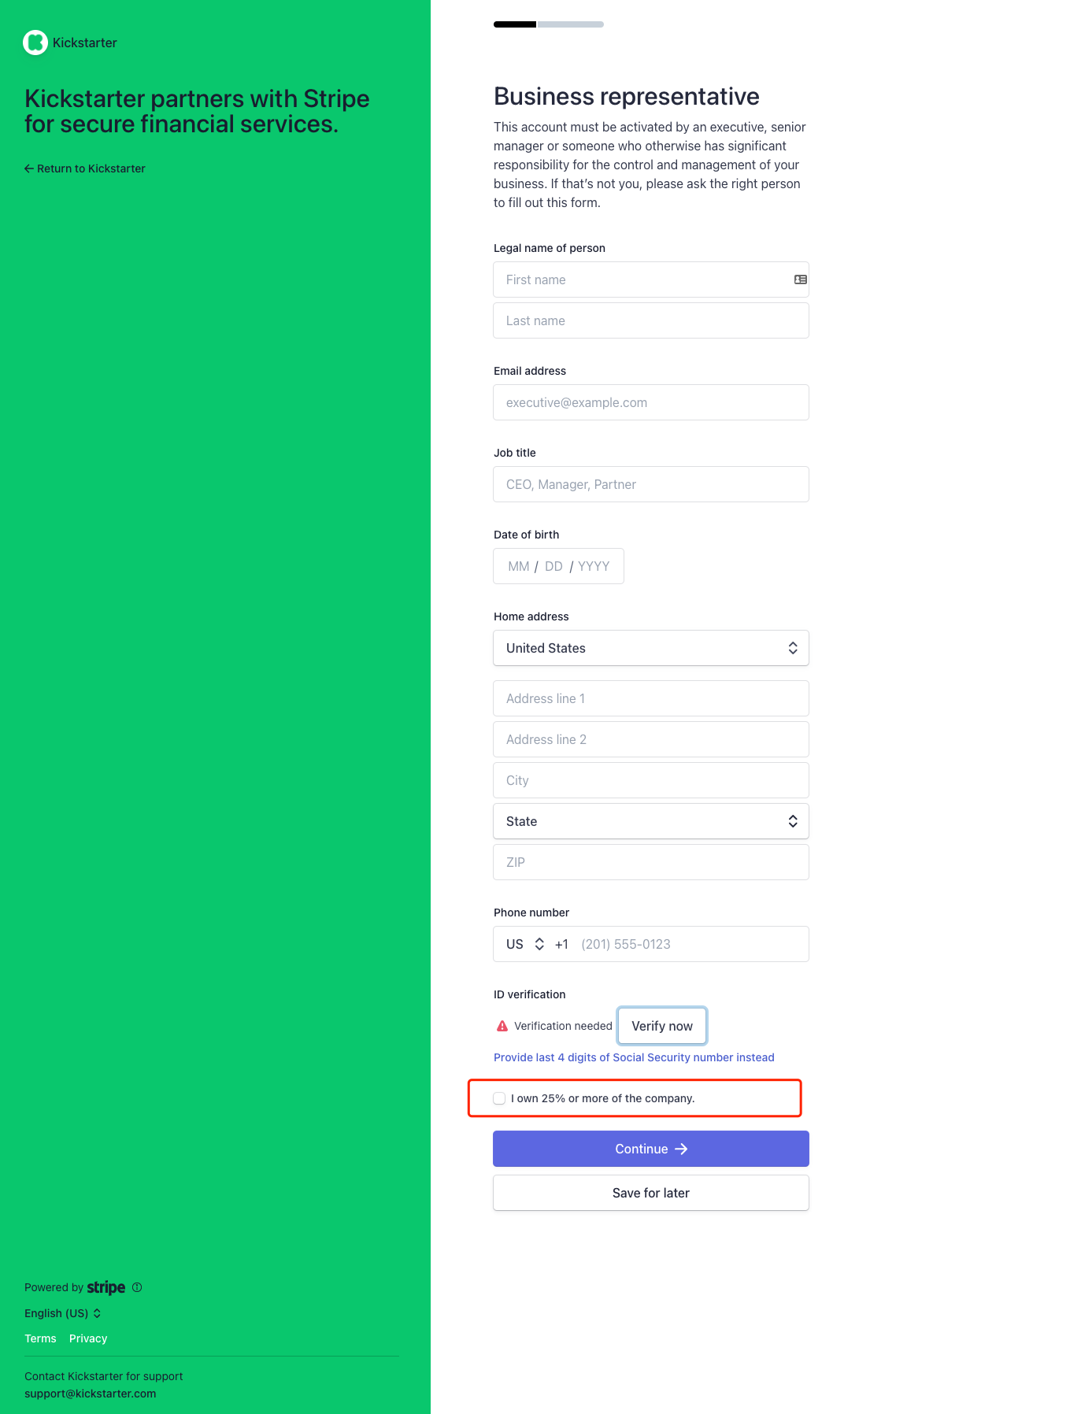1070x1414 pixels.
Task: Click the autofill contact card icon
Action: (x=800, y=279)
